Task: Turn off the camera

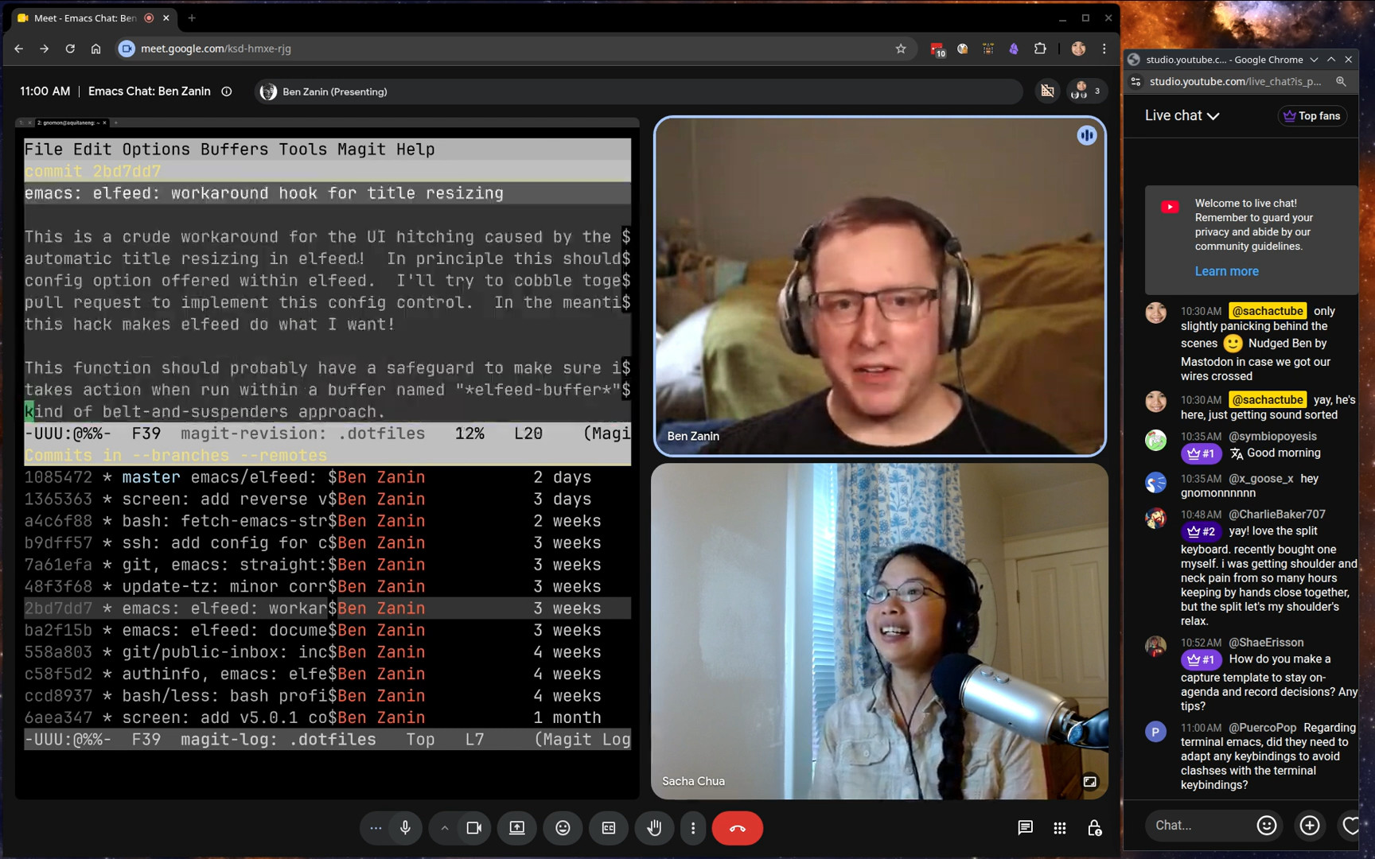Action: tap(474, 828)
